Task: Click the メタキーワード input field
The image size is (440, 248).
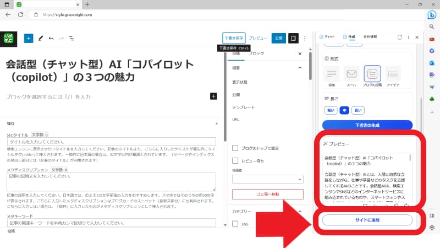Action: [x=112, y=223]
